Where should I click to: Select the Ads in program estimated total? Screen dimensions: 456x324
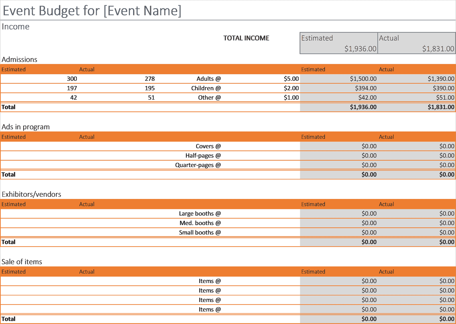coord(369,175)
